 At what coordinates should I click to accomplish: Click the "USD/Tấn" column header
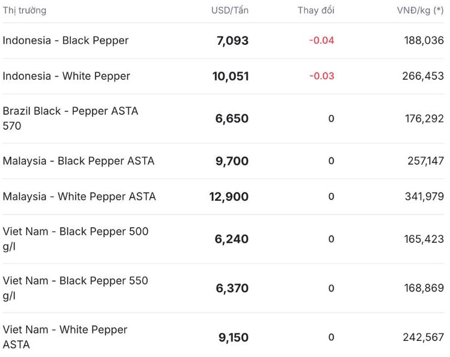(x=229, y=11)
